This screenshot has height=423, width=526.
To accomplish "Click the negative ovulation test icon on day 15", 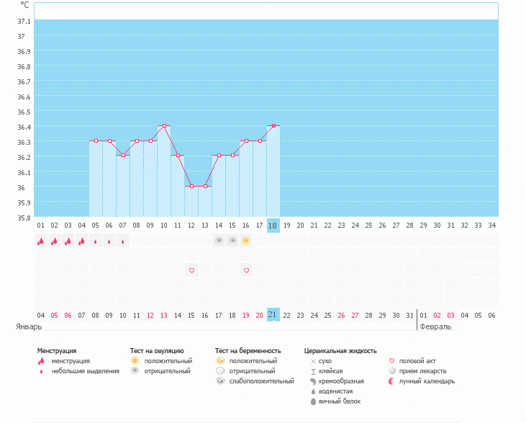I will tap(232, 241).
